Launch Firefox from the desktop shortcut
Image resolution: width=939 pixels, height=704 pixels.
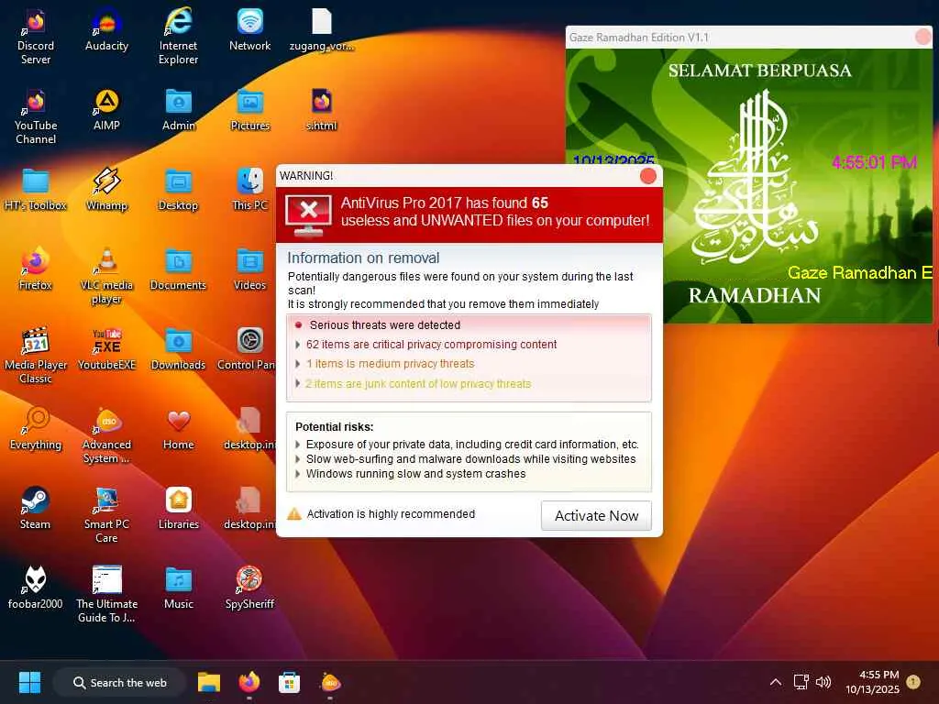click(x=36, y=269)
